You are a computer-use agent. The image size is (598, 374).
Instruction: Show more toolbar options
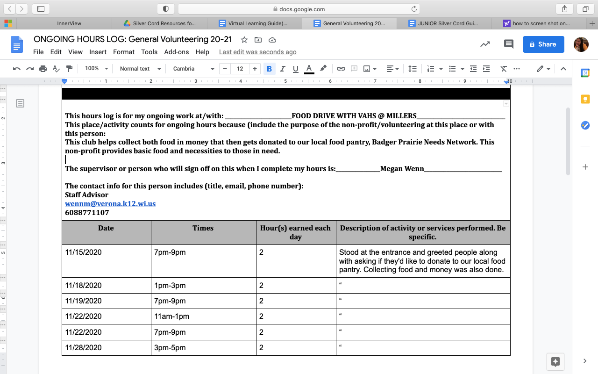517,69
